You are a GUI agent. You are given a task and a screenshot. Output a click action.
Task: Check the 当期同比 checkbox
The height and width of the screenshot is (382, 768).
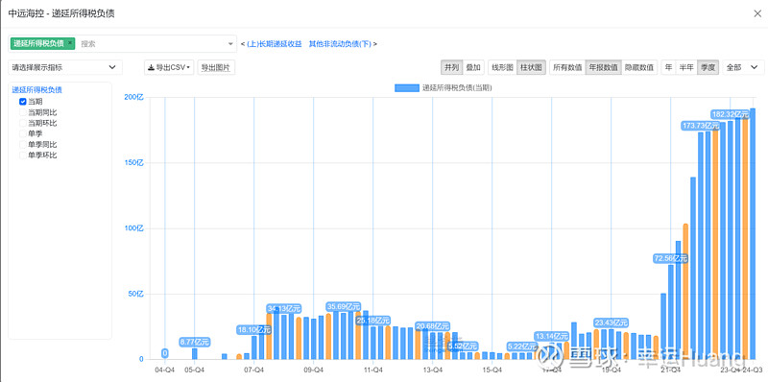coord(22,112)
